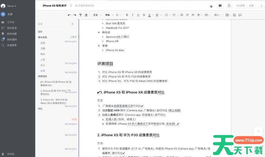This screenshot has width=265, height=157.
Task: Open the 字体 font family dropdown
Action: tap(109, 15)
